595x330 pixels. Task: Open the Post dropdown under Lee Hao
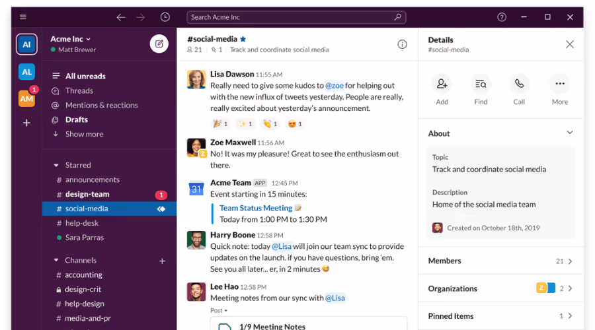[219, 311]
